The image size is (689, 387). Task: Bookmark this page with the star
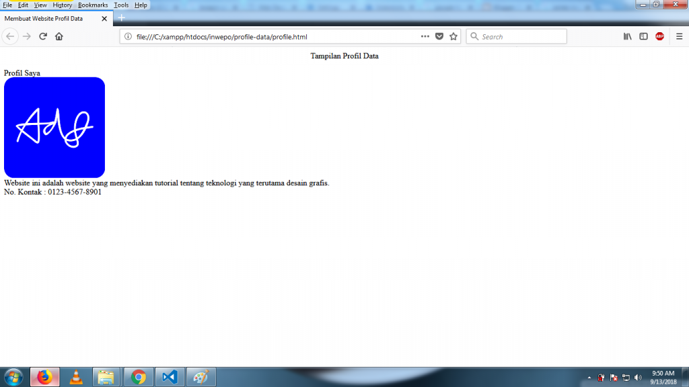pos(454,36)
